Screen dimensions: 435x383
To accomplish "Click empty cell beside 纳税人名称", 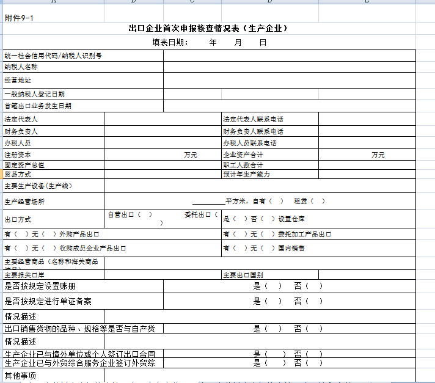I will [x=289, y=67].
